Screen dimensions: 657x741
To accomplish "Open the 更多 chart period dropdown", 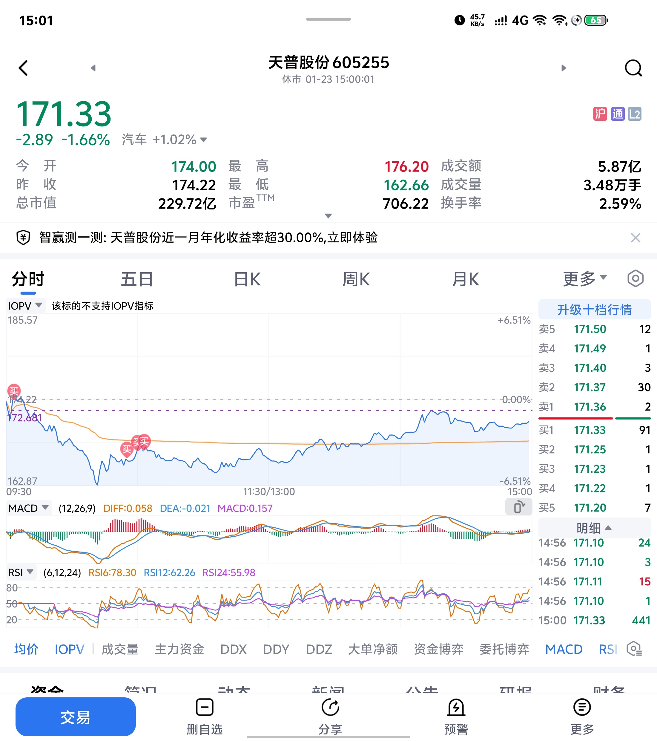I will (584, 279).
